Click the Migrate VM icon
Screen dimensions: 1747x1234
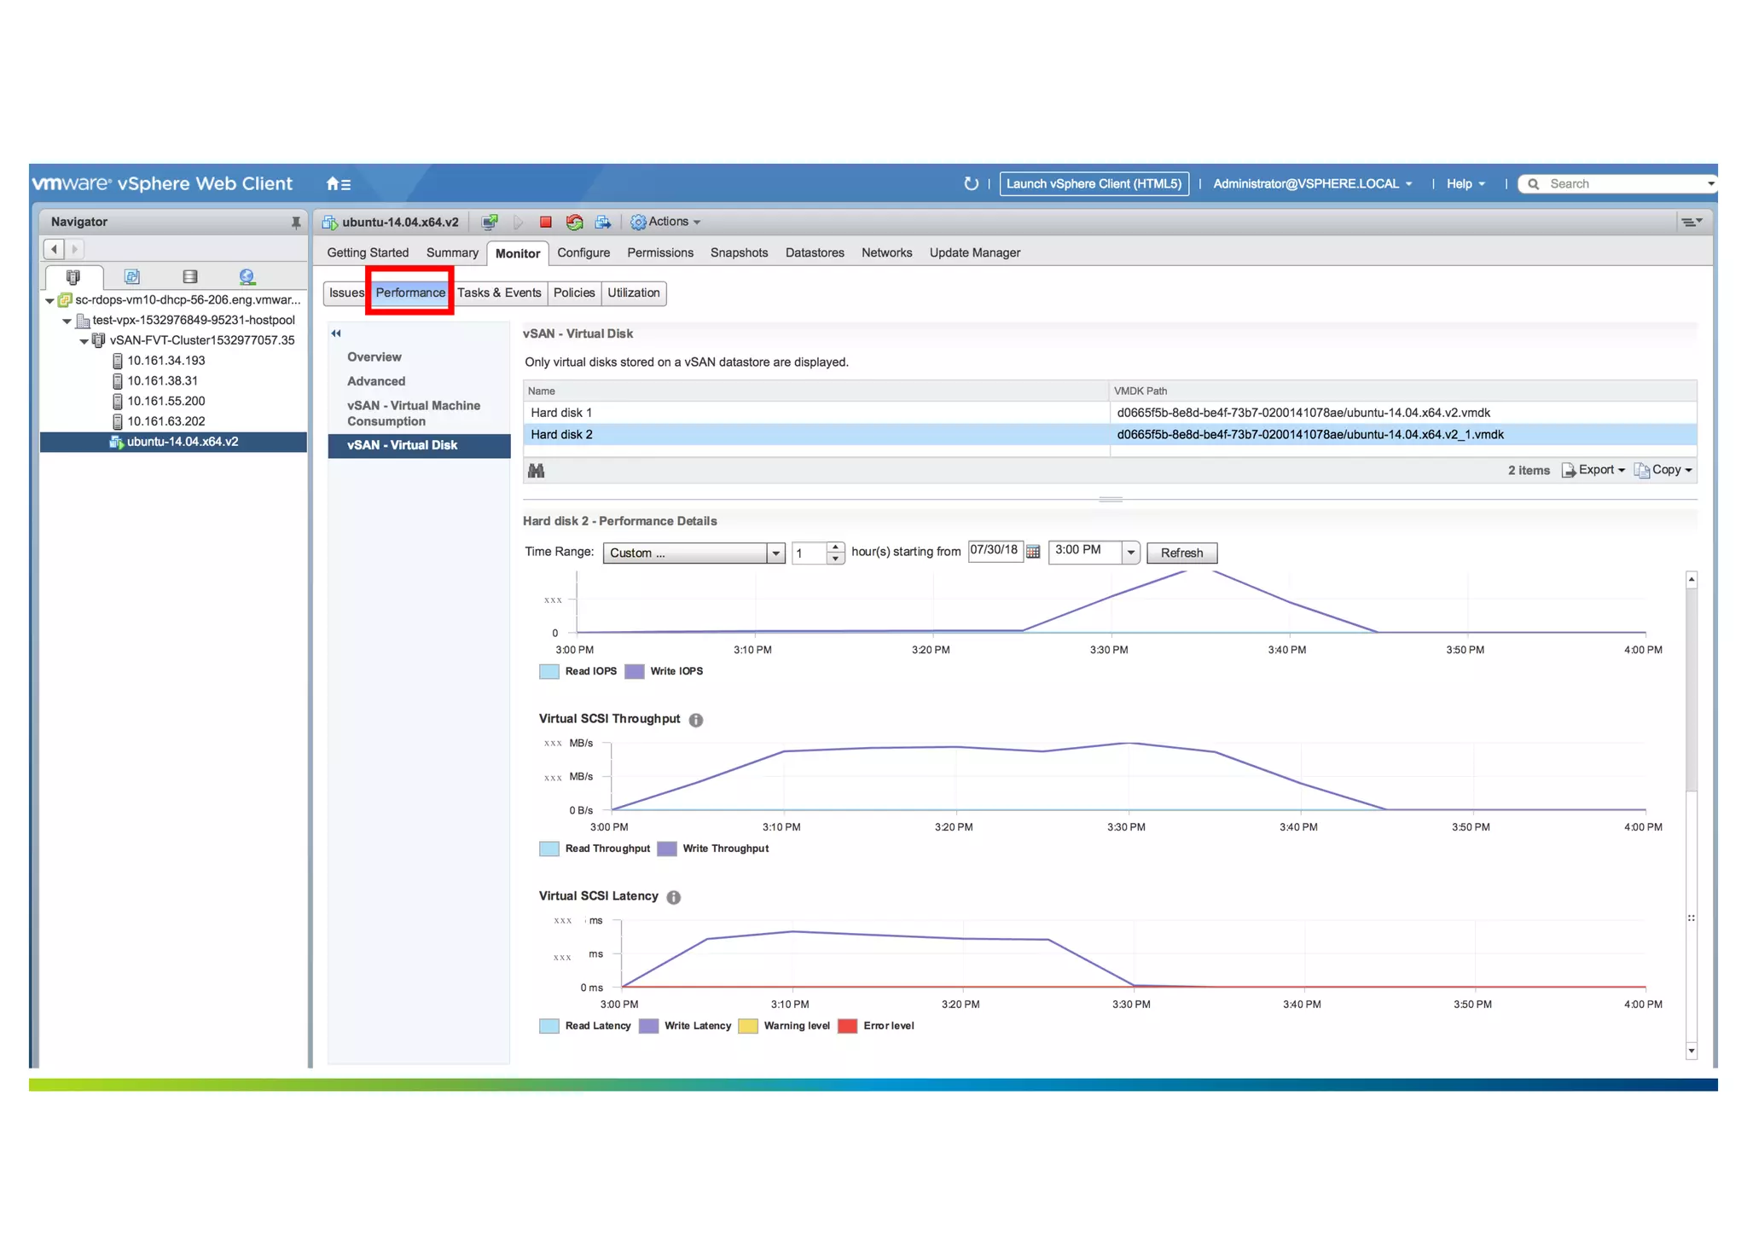pyautogui.click(x=603, y=223)
